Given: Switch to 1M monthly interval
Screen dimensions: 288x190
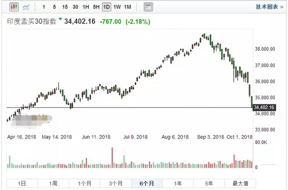Looking at the screenshot, I should pyautogui.click(x=128, y=7).
